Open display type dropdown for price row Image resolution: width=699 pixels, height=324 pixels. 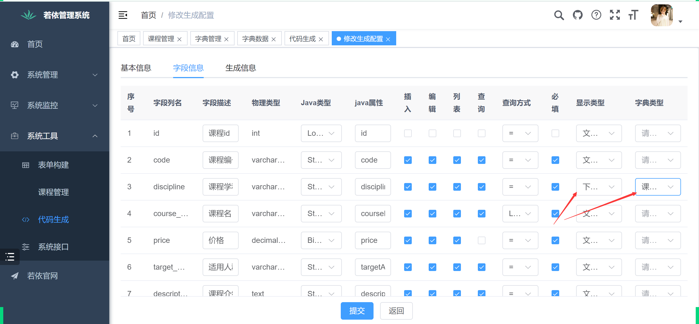coord(599,240)
